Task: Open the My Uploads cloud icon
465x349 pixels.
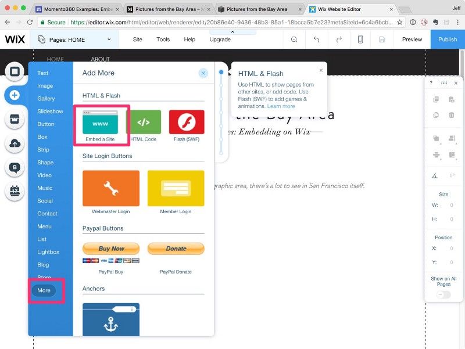Action: click(x=15, y=143)
